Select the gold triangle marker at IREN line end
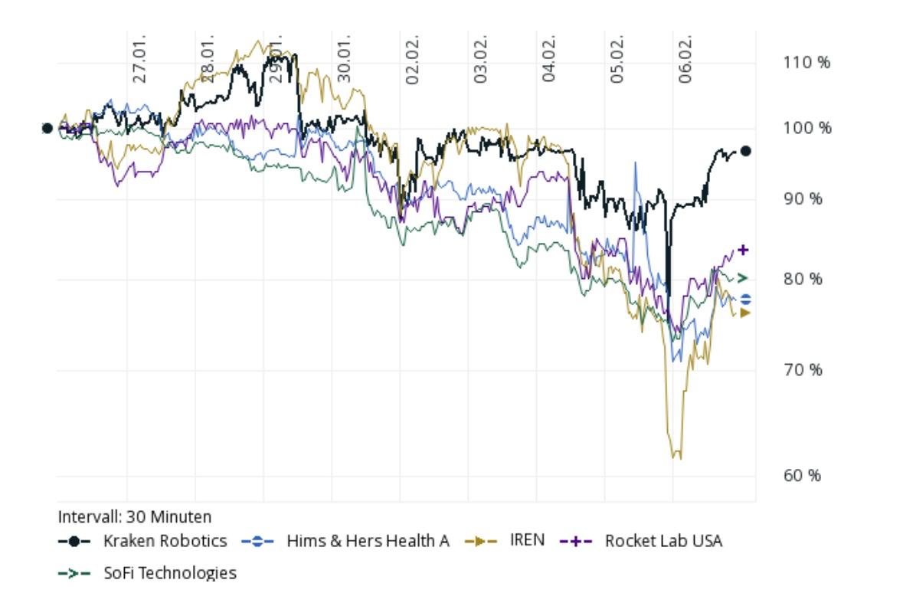 [744, 313]
